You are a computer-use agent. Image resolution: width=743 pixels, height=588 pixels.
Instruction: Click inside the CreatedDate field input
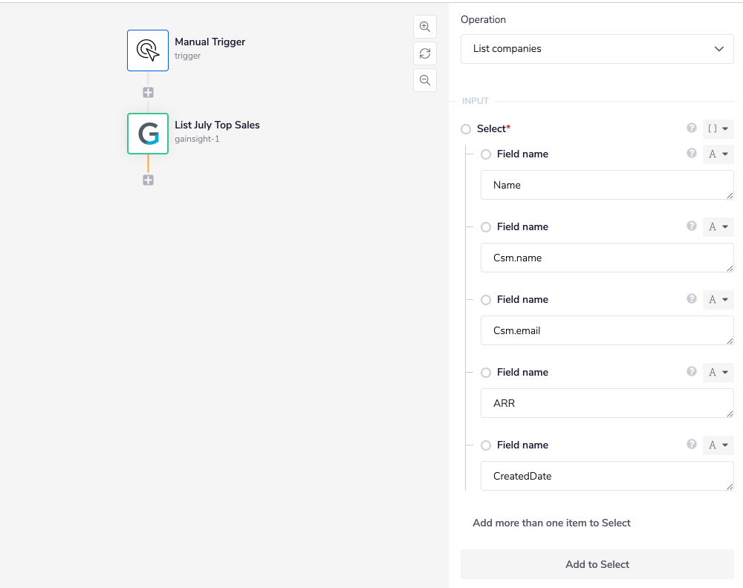pyautogui.click(x=606, y=476)
